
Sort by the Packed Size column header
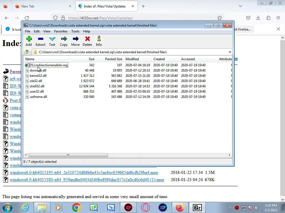110,59
